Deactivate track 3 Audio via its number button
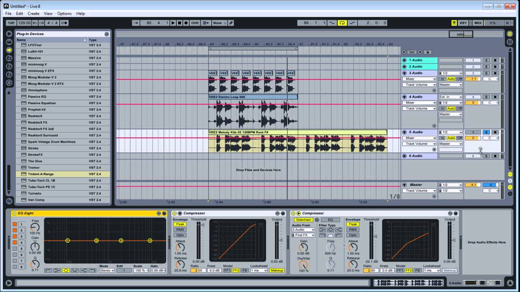 tap(473, 73)
